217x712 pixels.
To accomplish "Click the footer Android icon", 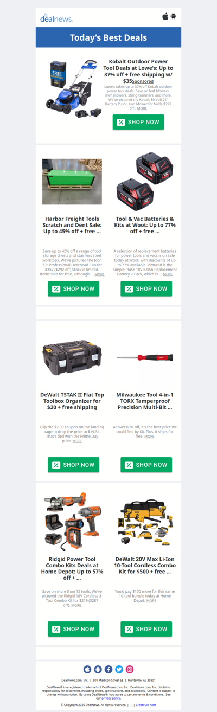I will point(98,670).
